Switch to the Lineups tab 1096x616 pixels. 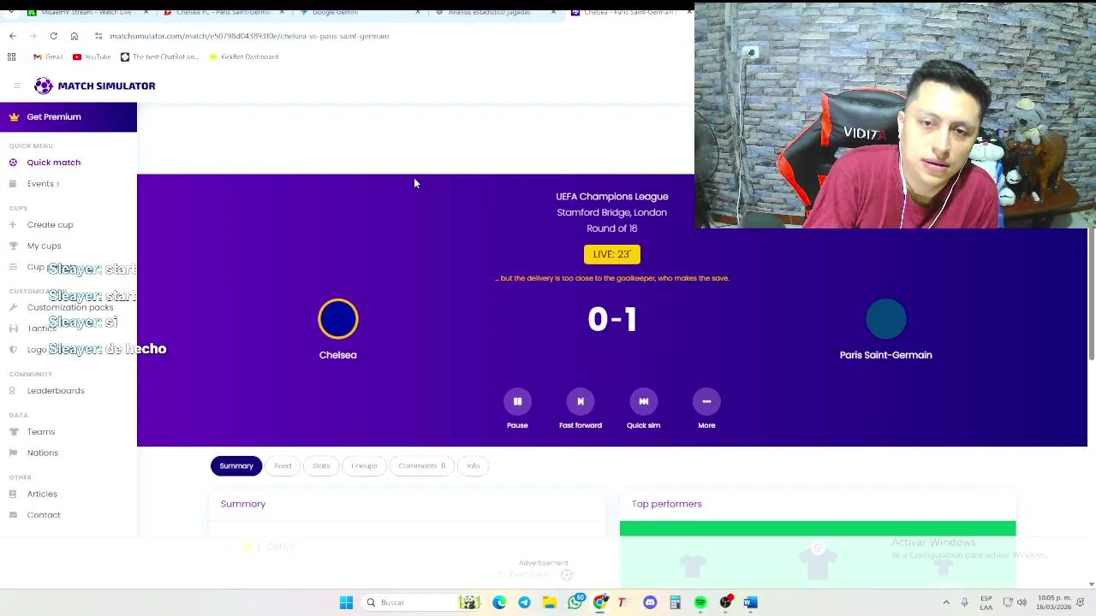tap(364, 466)
